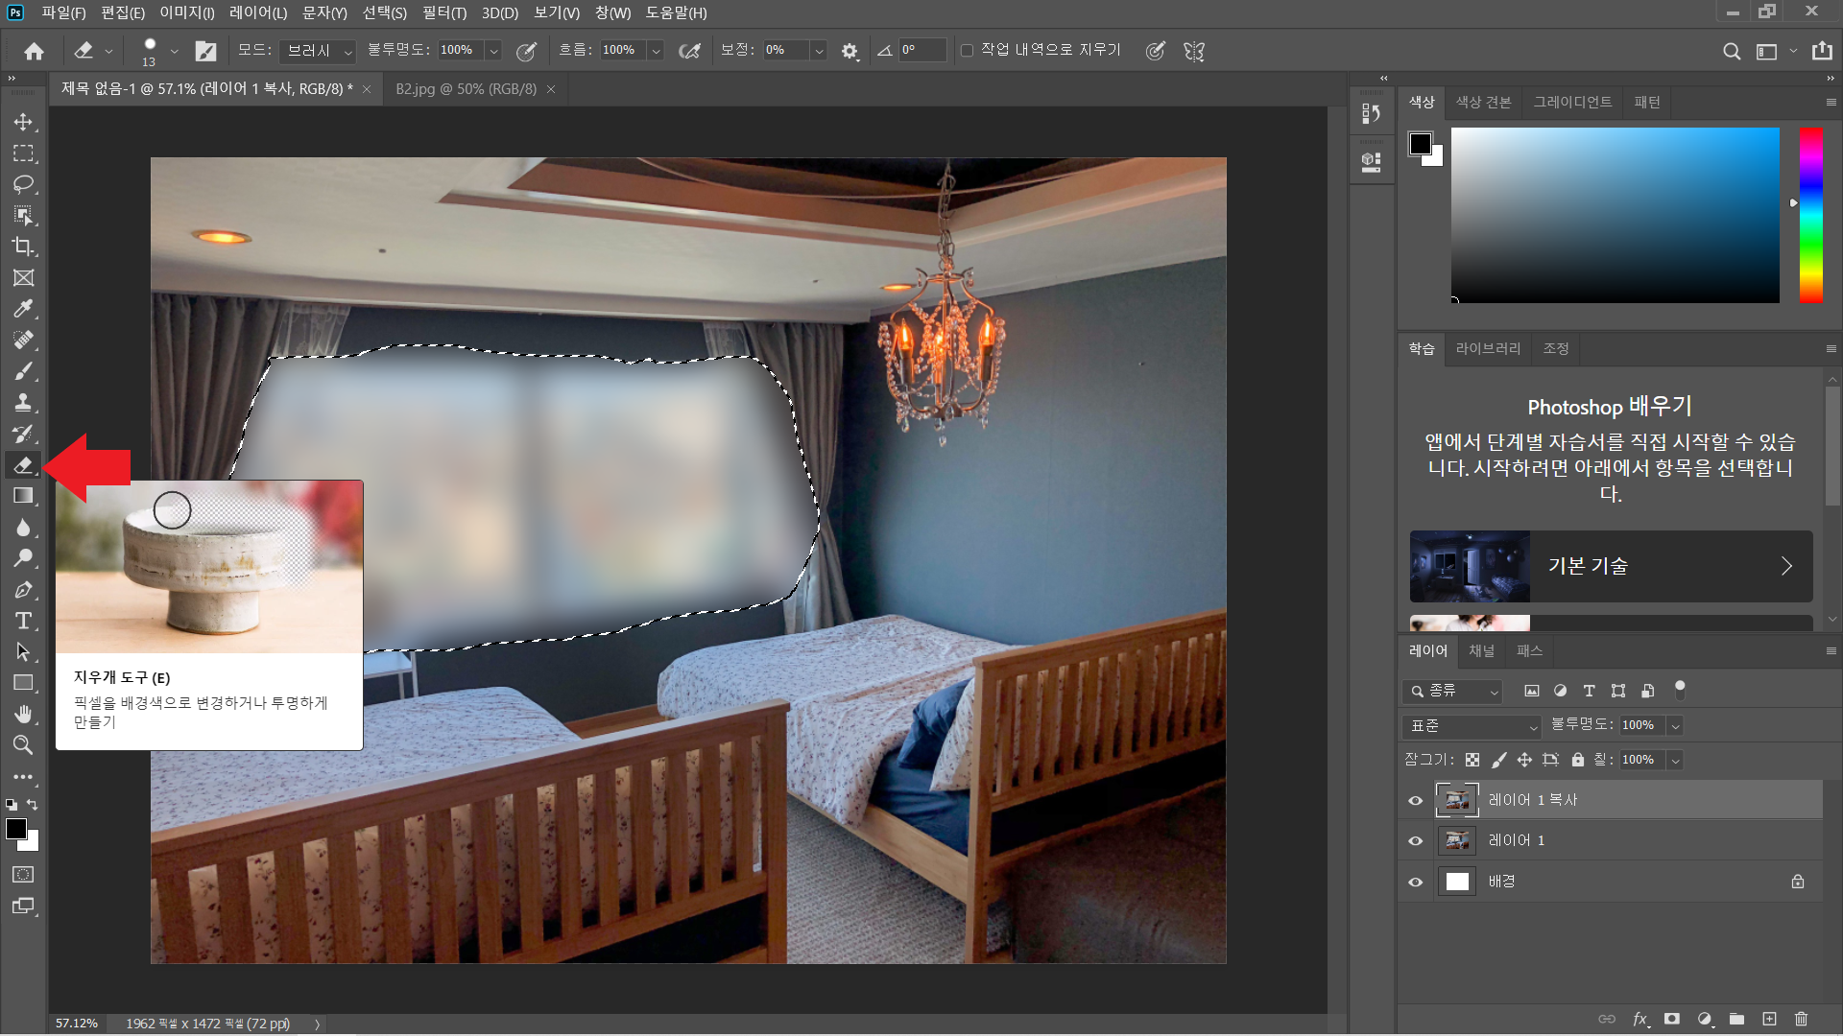This screenshot has width=1843, height=1036.
Task: Select the Clone Stamp tool
Action: pos(23,403)
